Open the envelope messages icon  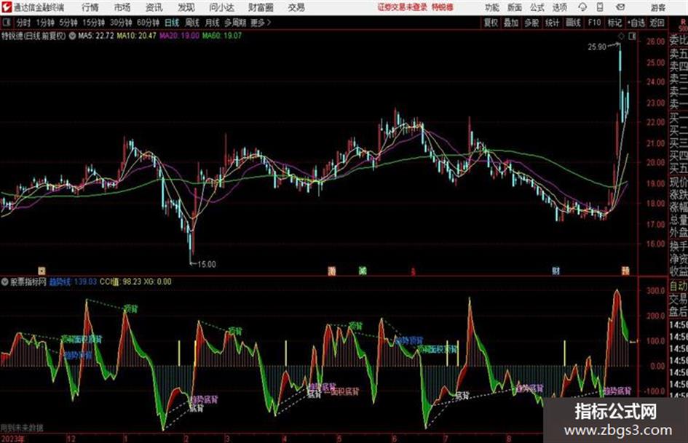point(620,7)
